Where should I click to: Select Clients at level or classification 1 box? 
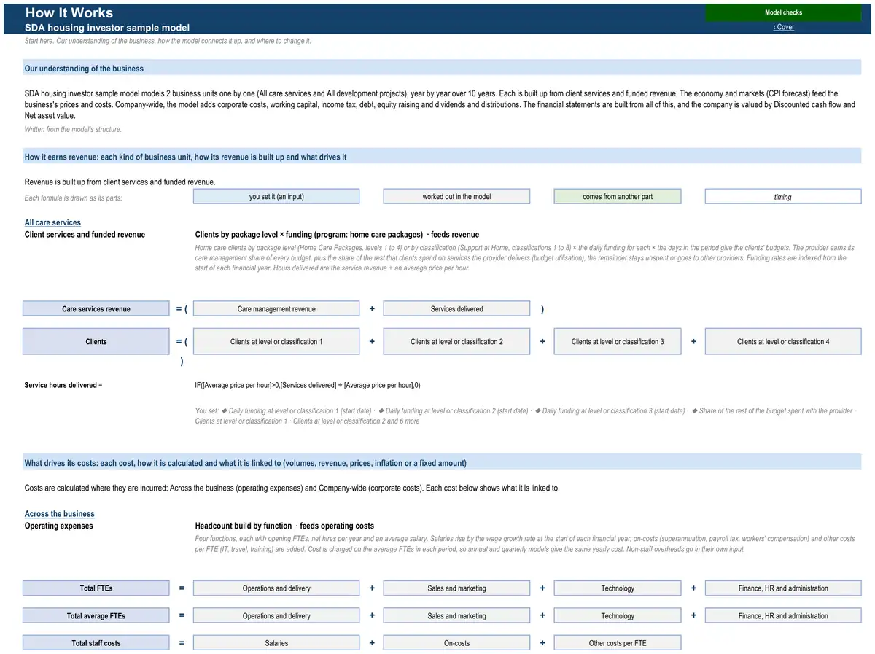coord(276,341)
